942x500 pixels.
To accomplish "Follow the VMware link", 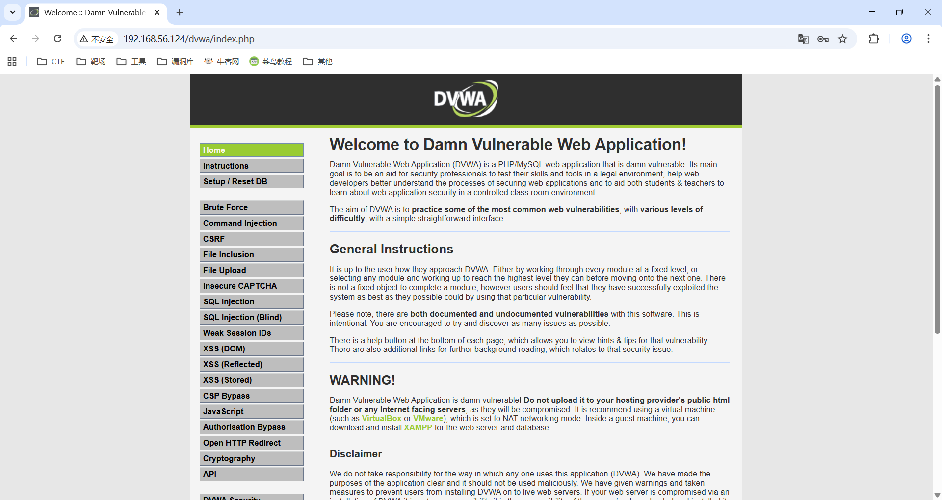I will [428, 419].
